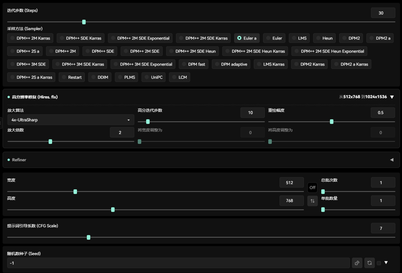Select the DPM++ SDE sampler
Viewport: 402px width, 273px height.
pos(99,51)
